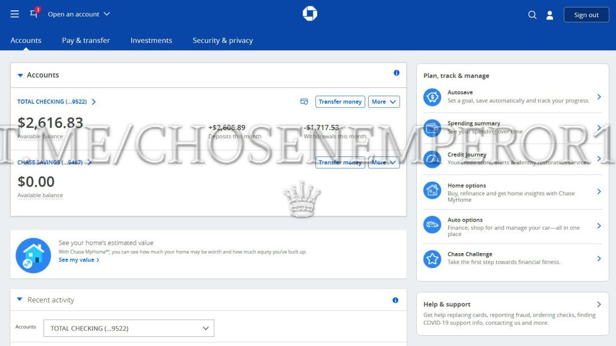The height and width of the screenshot is (346, 616).
Task: Open Spending summary row chevron arrow
Action: coord(599,128)
